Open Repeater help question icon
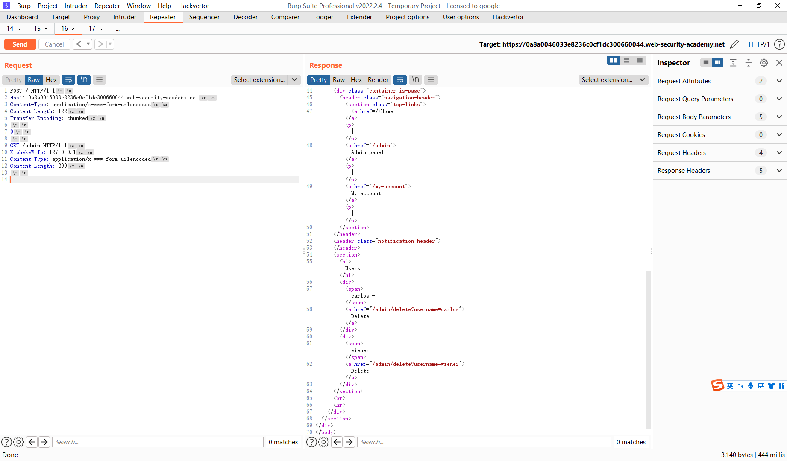 point(779,44)
